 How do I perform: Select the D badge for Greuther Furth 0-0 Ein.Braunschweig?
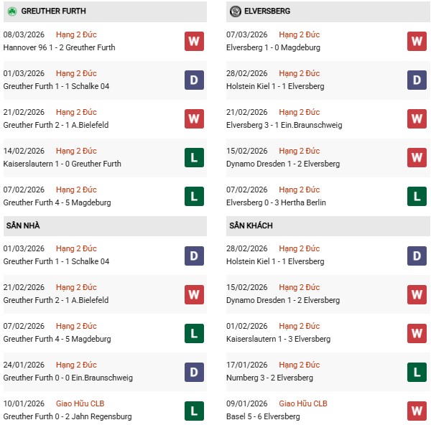pos(194,371)
